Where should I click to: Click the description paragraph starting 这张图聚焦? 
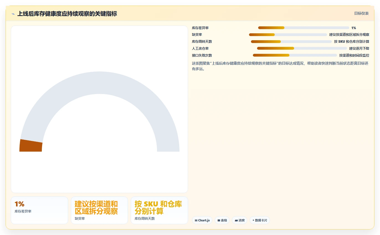[280, 66]
